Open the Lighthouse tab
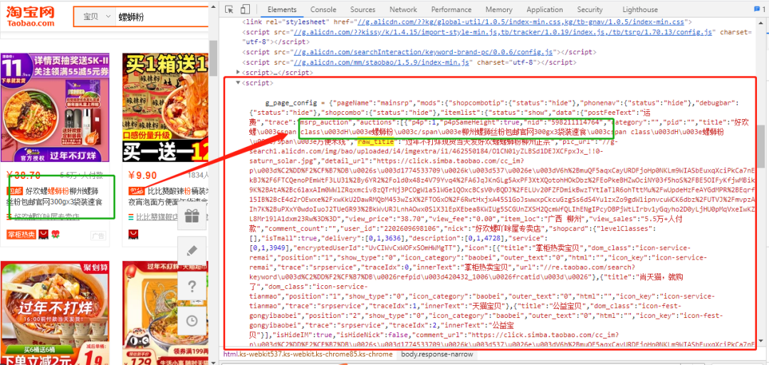Viewport: 769px width, 365px height. (x=640, y=9)
